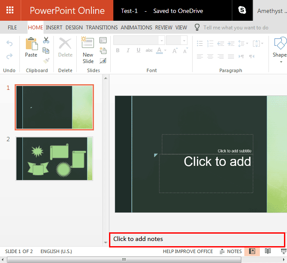Toggle Bold formatting

(118, 50)
